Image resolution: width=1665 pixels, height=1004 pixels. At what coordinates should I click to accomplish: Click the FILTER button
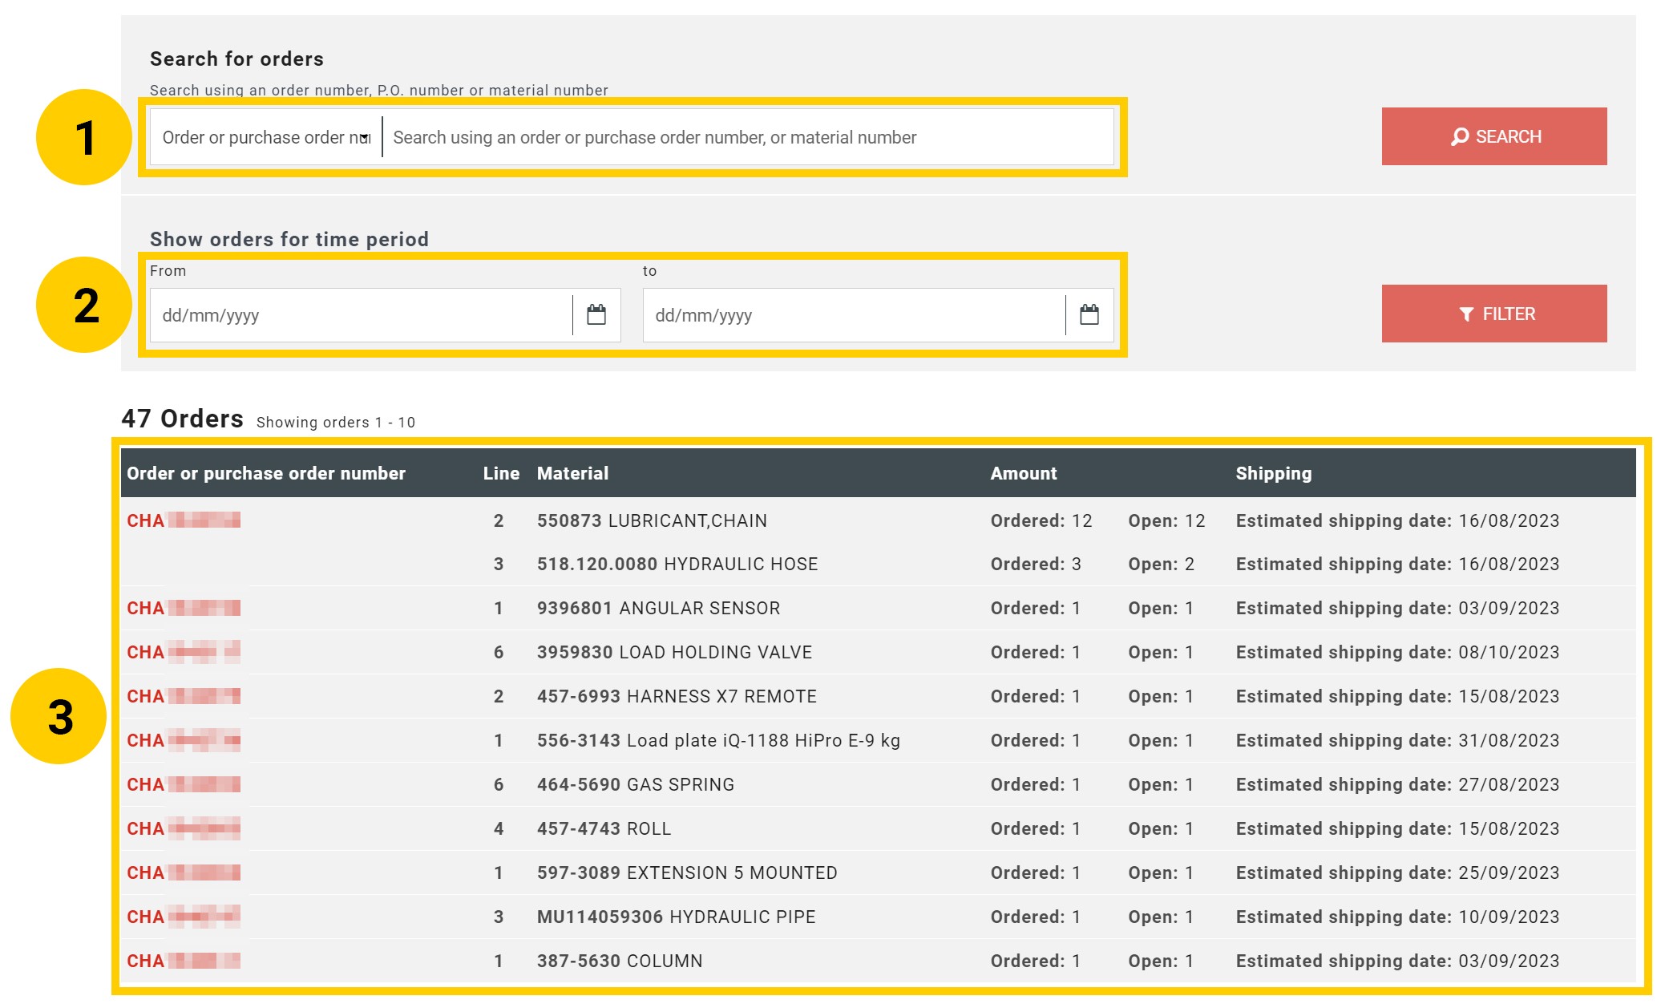click(1494, 314)
